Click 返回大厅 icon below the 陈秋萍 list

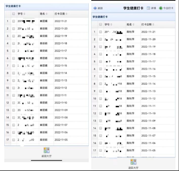133,162
